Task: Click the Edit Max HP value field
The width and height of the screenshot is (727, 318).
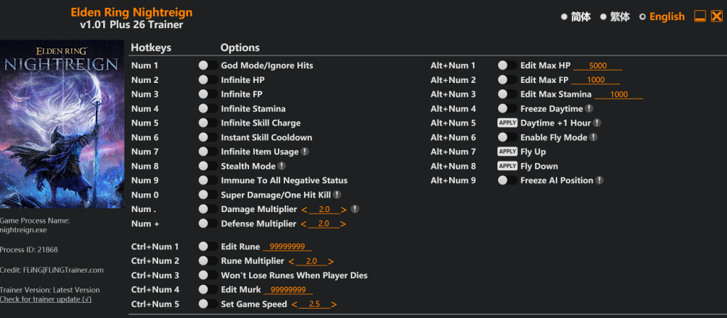Action: pyautogui.click(x=598, y=66)
